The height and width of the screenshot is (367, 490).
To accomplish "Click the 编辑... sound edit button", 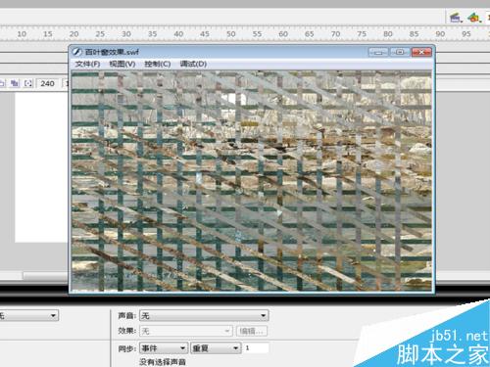I will tap(252, 331).
